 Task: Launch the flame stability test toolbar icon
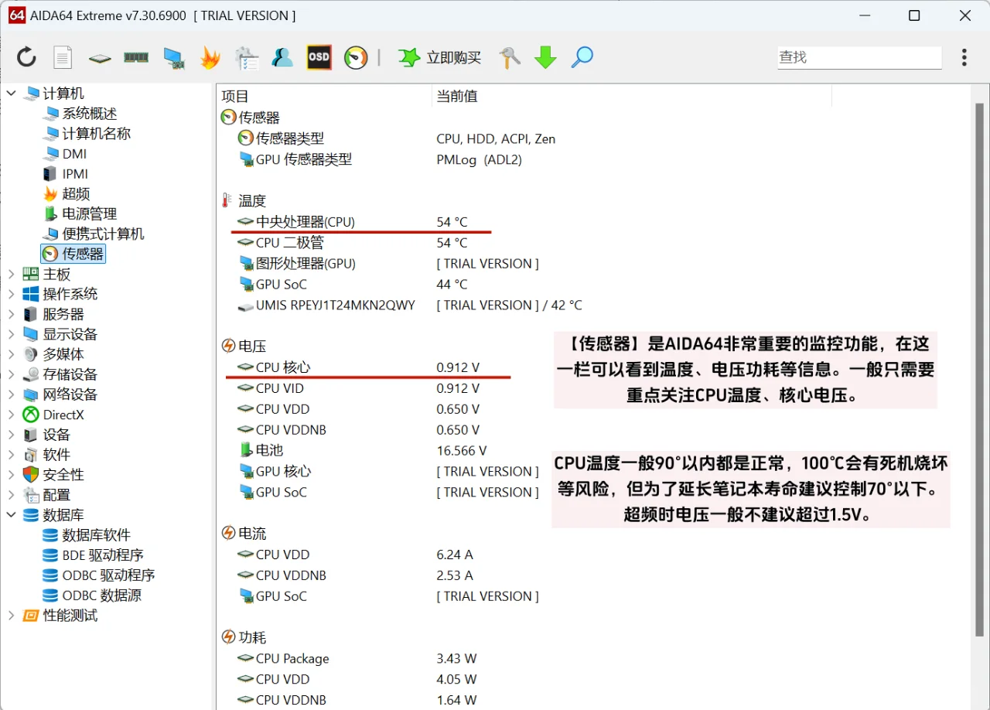click(210, 57)
